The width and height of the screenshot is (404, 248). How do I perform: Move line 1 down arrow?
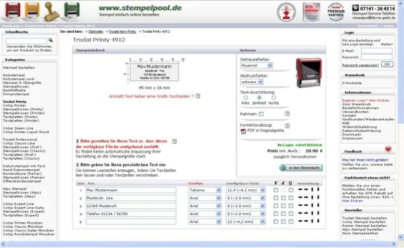point(318,189)
